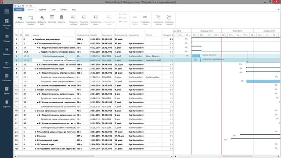
Task: Set progress to 50% in the ribbon
Action: [x=123, y=18]
